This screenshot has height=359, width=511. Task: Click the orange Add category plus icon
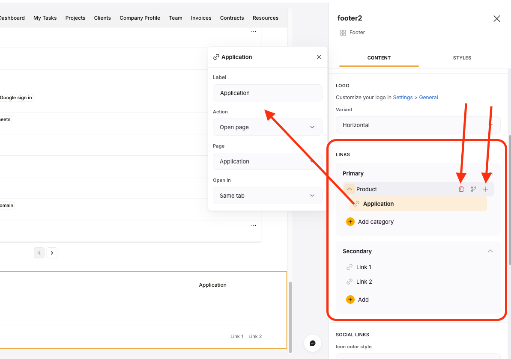click(350, 222)
